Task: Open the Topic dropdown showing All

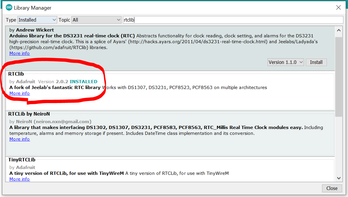Action: (x=96, y=20)
